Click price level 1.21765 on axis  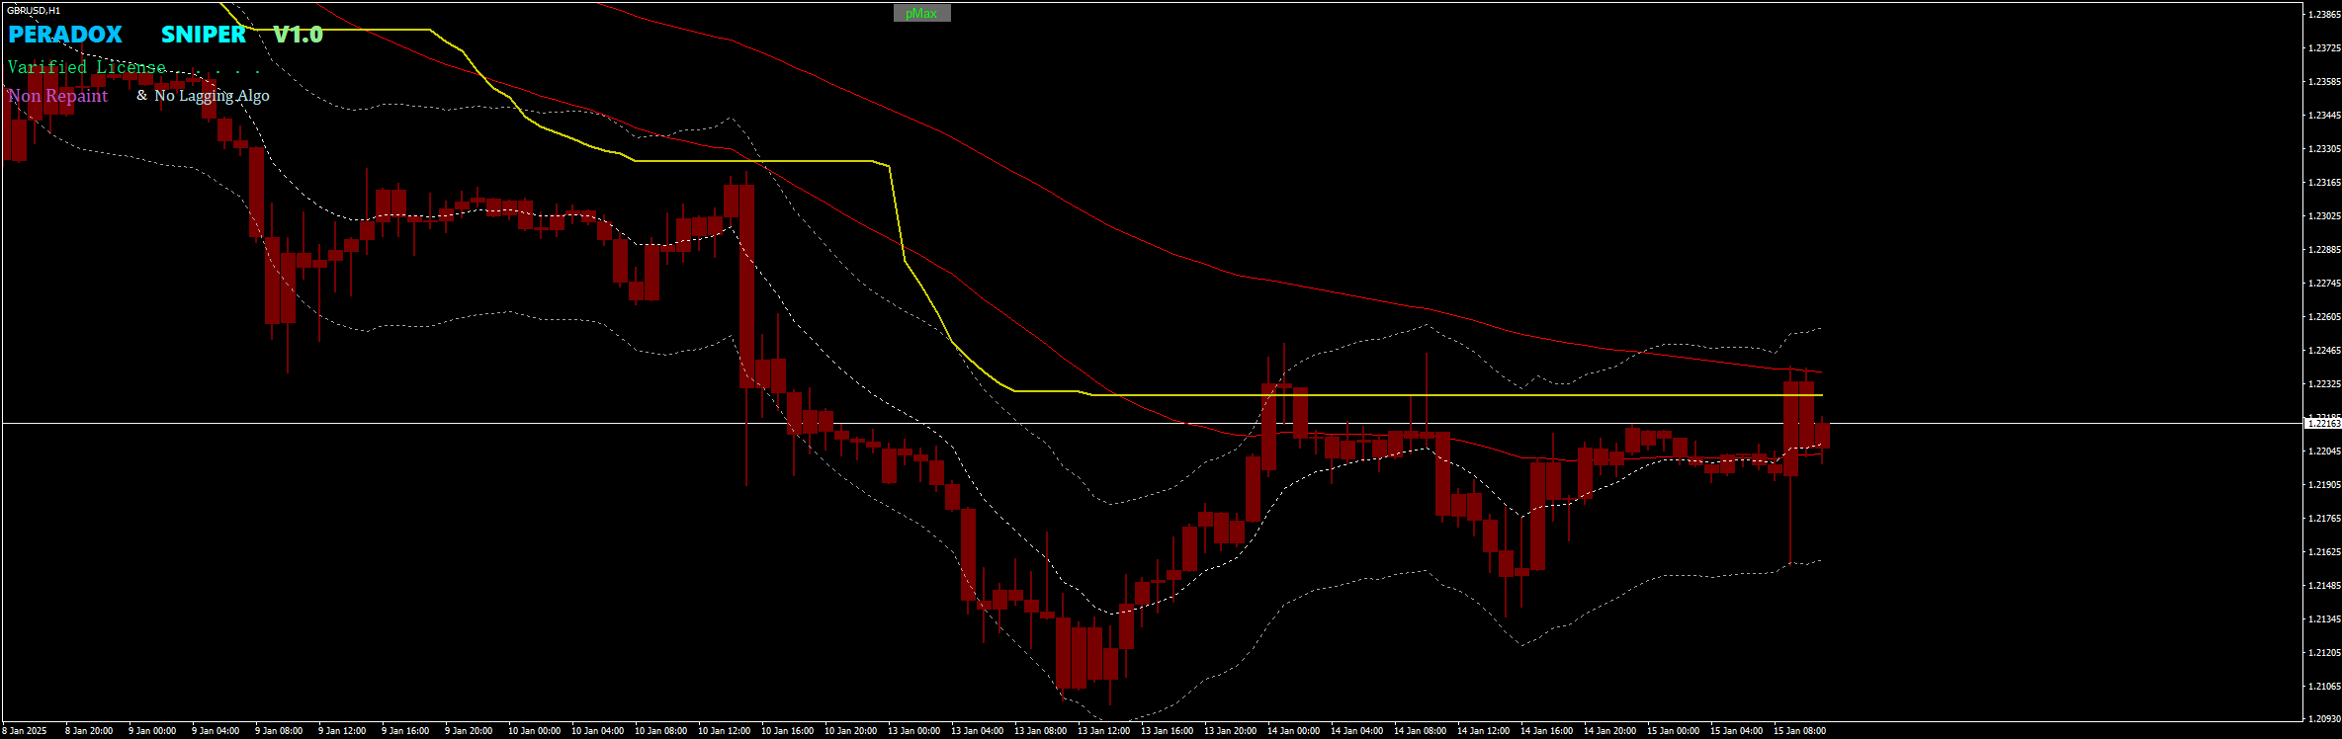coord(2324,518)
